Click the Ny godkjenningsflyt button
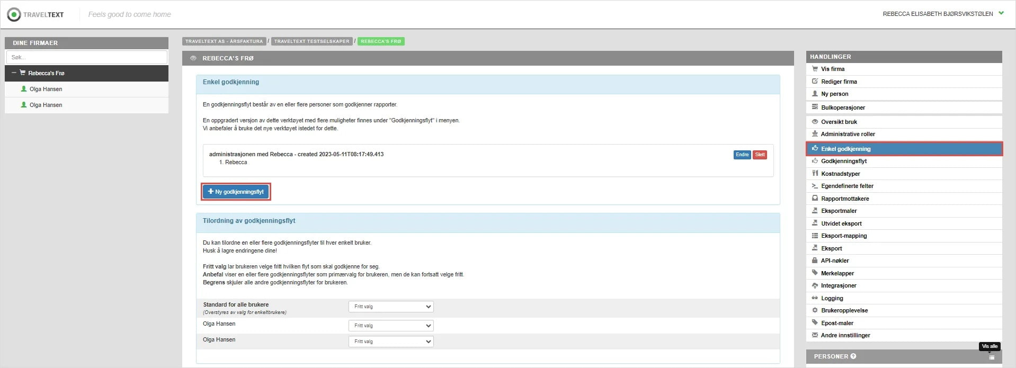Screen dimensions: 1016x368 tap(236, 192)
